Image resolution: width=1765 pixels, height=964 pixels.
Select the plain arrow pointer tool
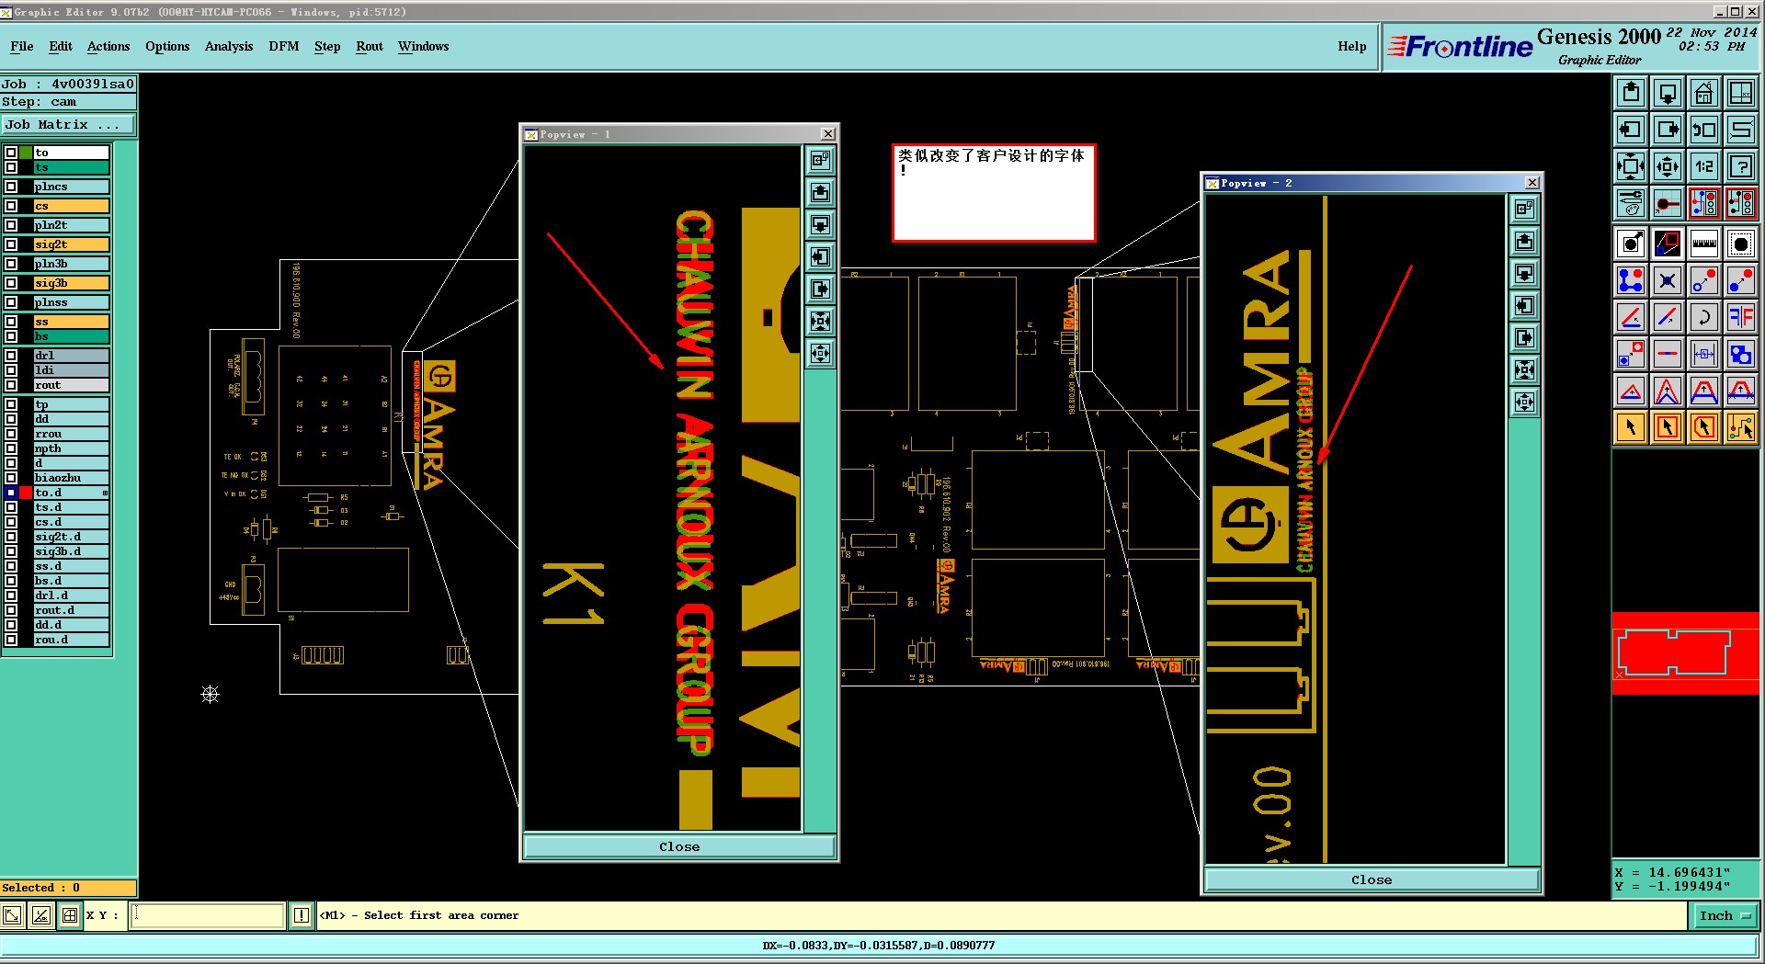click(1631, 427)
